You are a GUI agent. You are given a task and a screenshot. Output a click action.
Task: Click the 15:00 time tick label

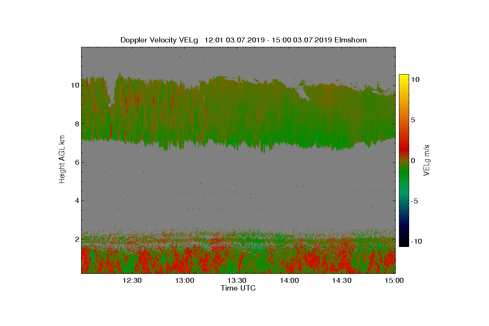click(394, 280)
